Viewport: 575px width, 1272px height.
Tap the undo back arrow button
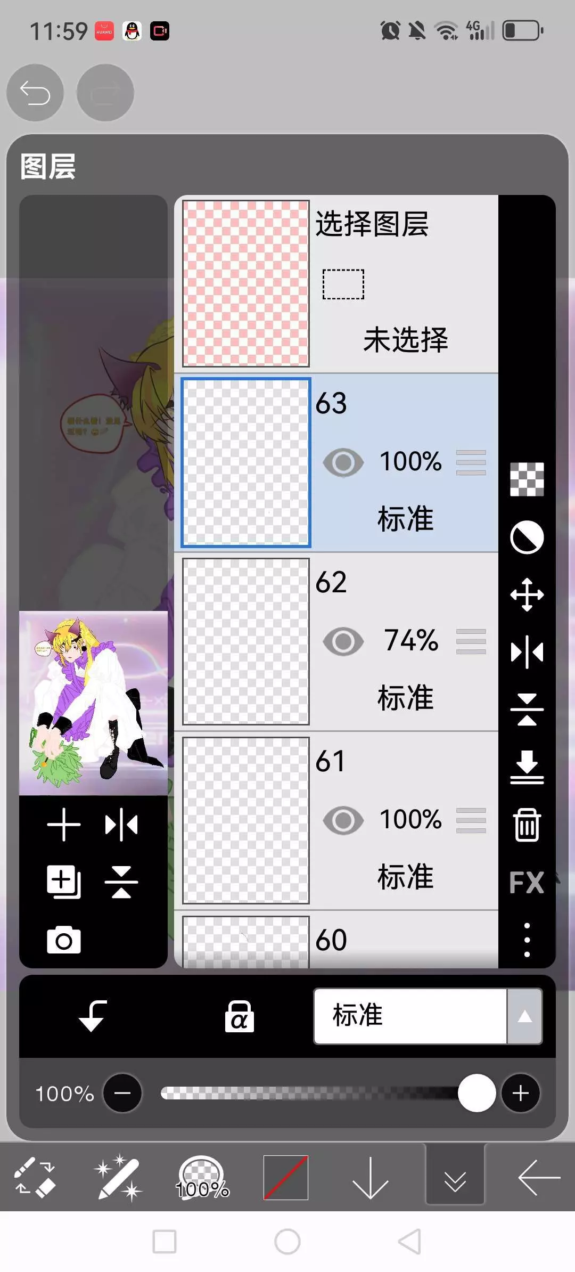pos(35,93)
